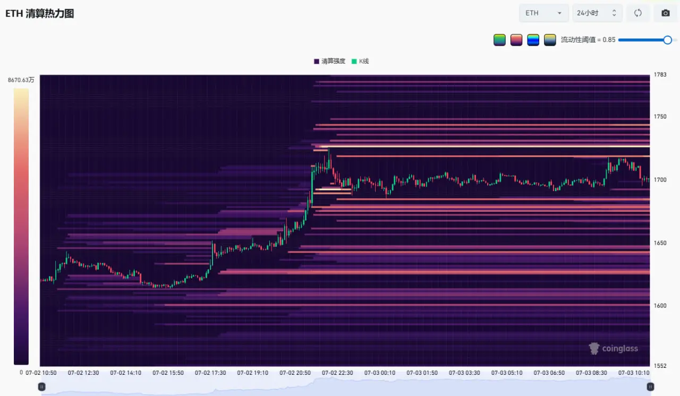Screen dimensions: 680x396
Task: Click the liquidity threshold slider handle
Action: pos(668,40)
